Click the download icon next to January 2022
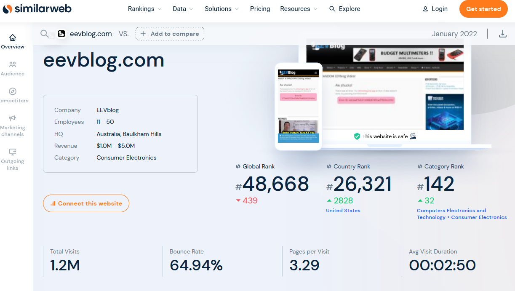 click(502, 34)
